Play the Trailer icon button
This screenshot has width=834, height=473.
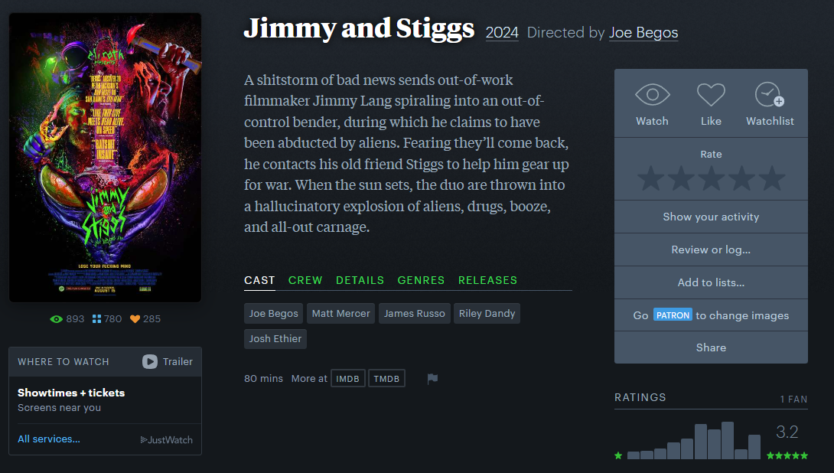pyautogui.click(x=150, y=362)
